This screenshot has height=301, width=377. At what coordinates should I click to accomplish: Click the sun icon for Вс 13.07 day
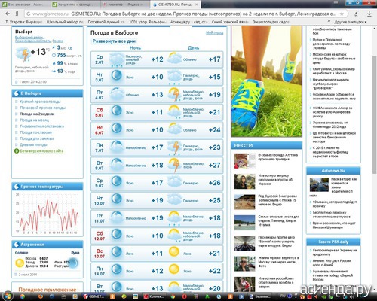(x=174, y=252)
